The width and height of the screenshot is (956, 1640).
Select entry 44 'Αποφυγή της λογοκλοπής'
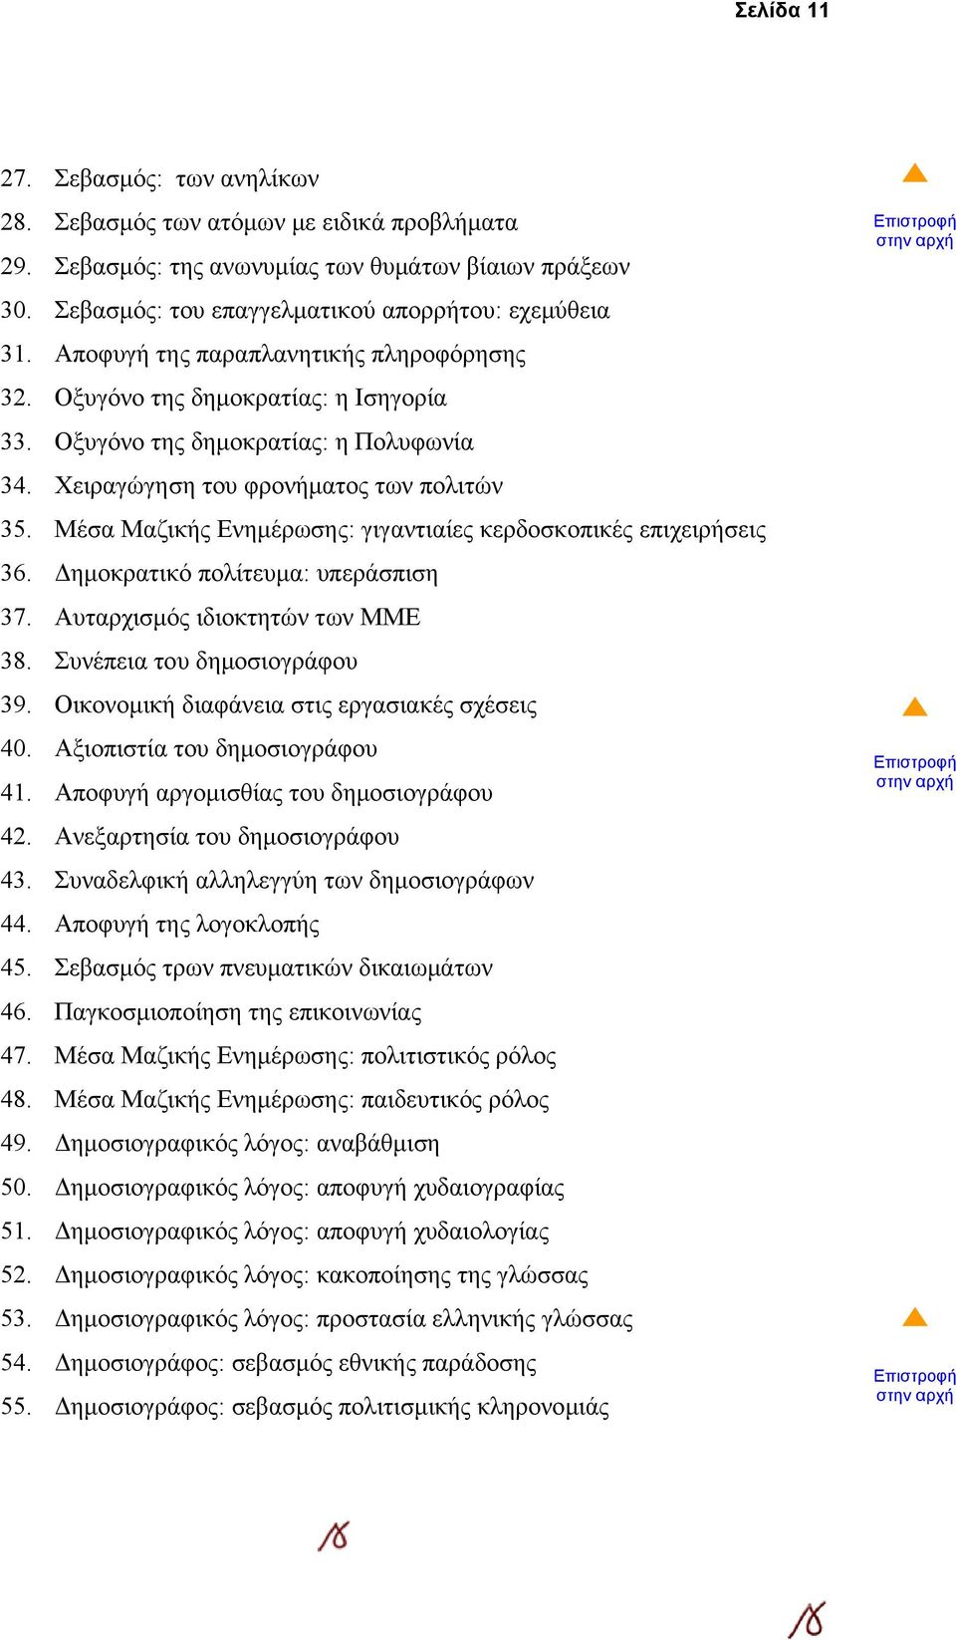186,925
